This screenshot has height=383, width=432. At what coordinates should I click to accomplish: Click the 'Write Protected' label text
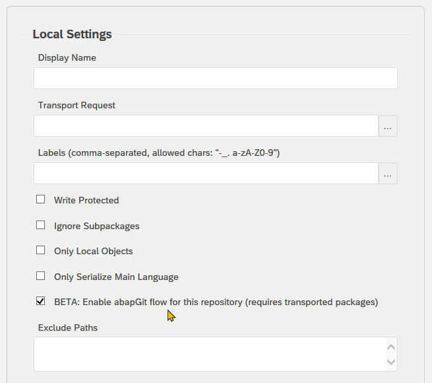coord(86,200)
